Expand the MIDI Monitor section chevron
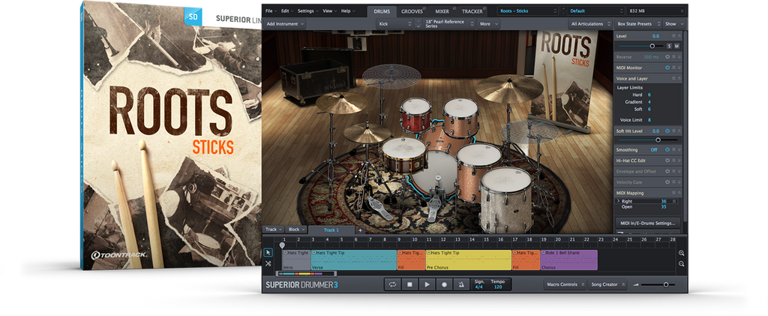This screenshot has width=768, height=316. tap(679, 68)
